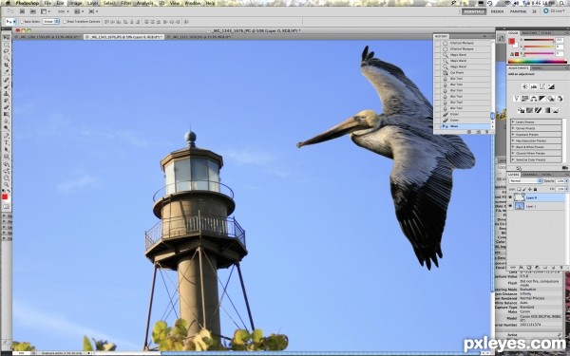Open the 50% zoom level dropdown
Screen dimensions: 570x356
point(64,11)
